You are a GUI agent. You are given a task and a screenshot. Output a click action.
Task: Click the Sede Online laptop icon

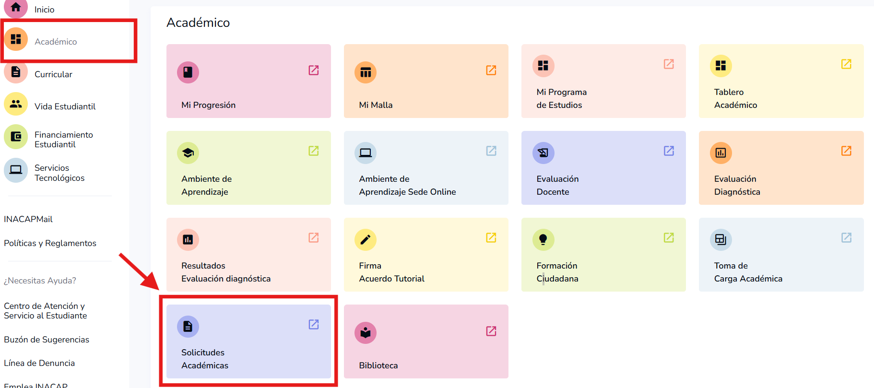click(366, 153)
